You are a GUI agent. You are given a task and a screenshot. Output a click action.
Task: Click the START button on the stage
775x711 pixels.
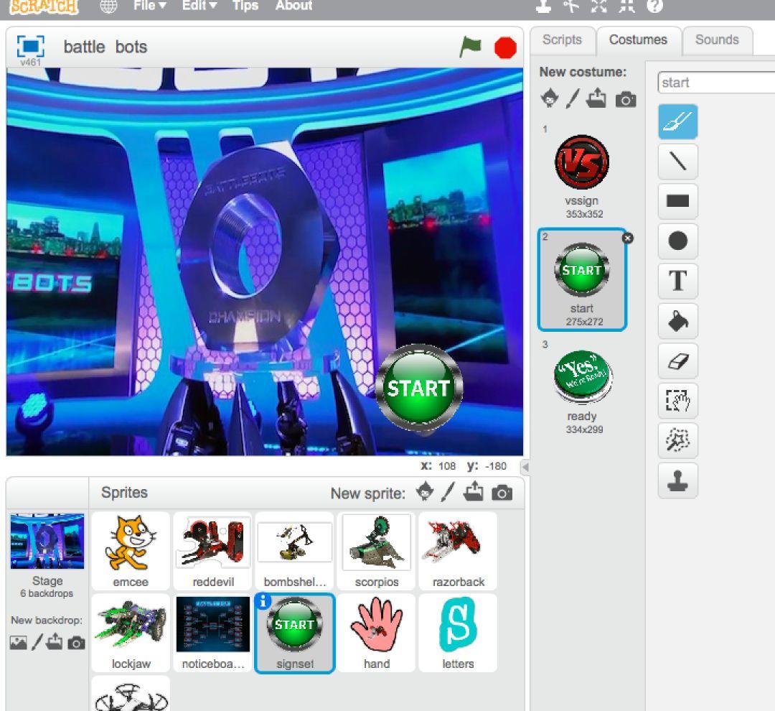point(418,388)
